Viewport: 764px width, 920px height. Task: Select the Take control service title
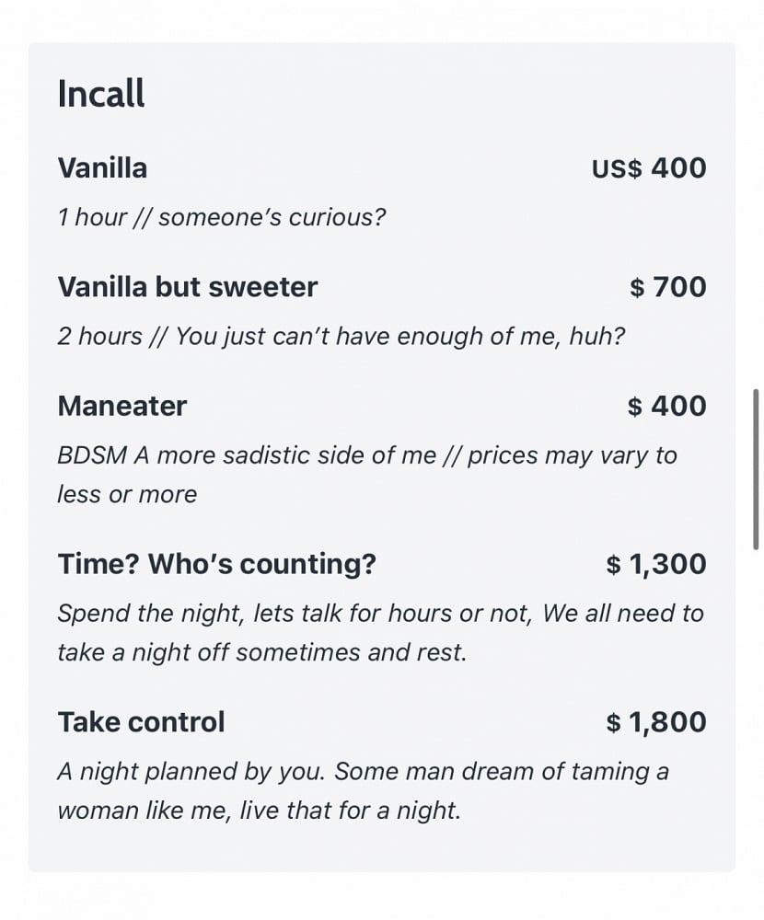(x=141, y=722)
